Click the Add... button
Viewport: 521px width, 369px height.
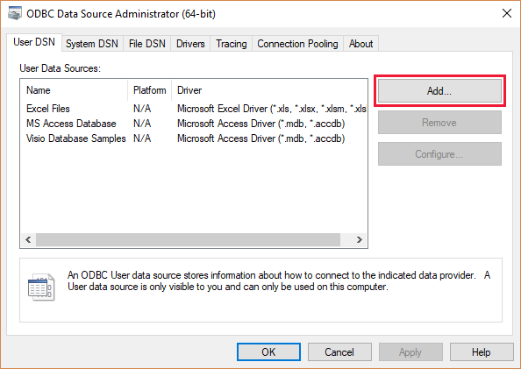pyautogui.click(x=439, y=90)
